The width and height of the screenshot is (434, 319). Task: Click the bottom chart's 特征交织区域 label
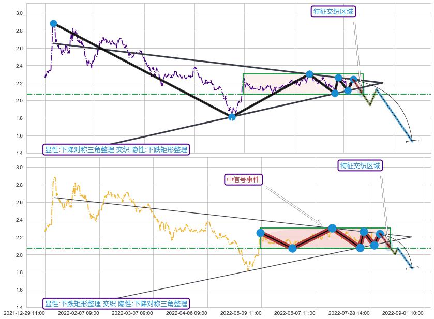point(360,165)
